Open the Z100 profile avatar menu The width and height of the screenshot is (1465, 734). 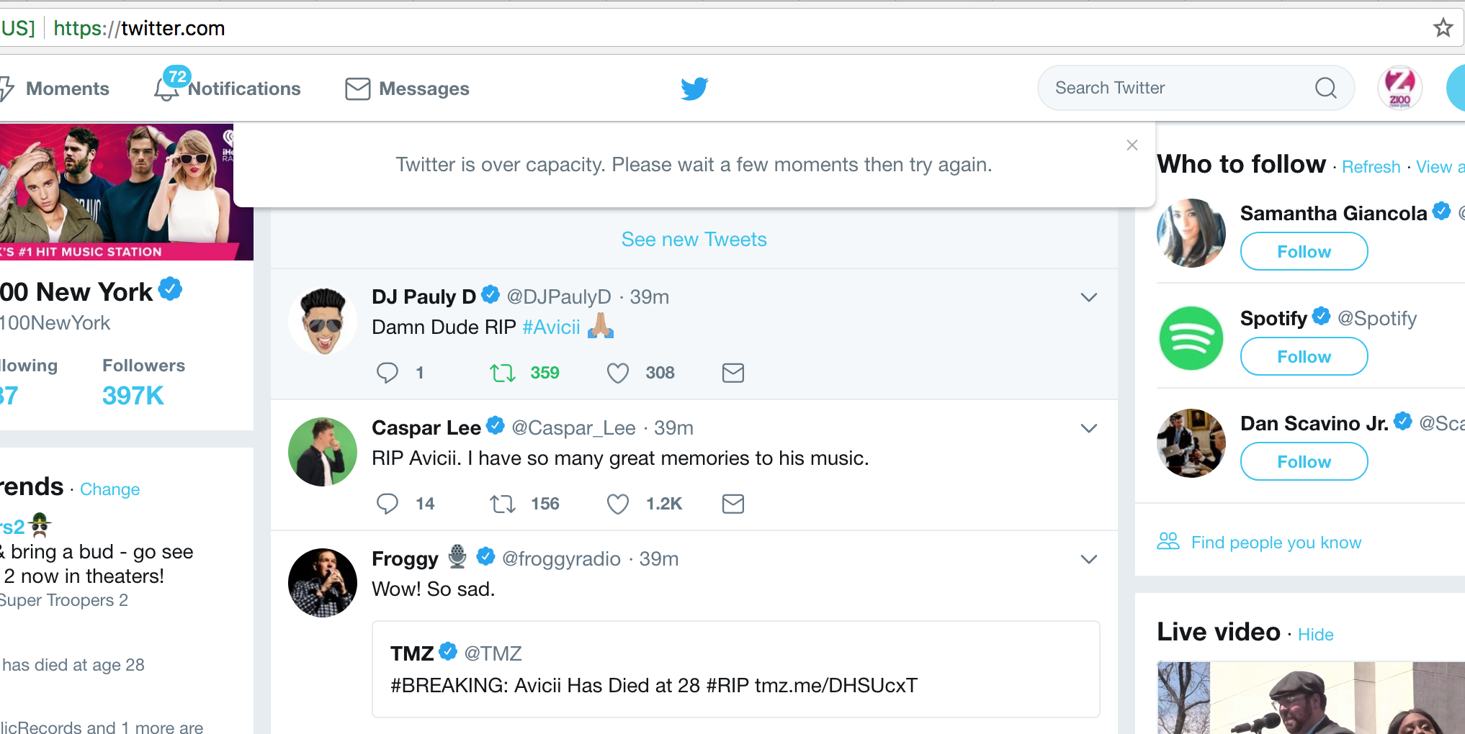[x=1399, y=88]
